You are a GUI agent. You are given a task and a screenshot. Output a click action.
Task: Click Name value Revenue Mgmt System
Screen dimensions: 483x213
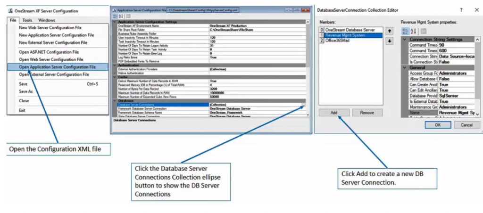457,113
